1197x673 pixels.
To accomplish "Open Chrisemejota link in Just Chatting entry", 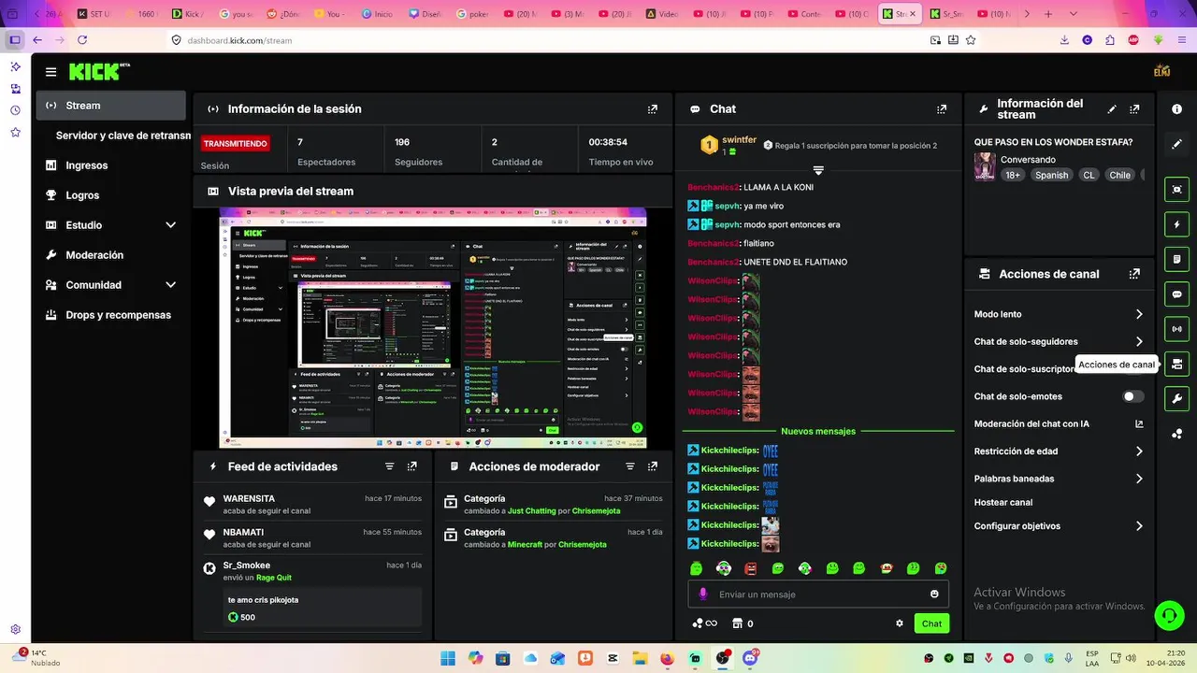I will point(597,511).
